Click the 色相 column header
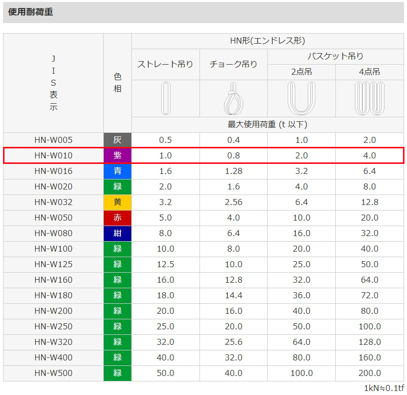Screen dimensions: 407x395 [117, 83]
